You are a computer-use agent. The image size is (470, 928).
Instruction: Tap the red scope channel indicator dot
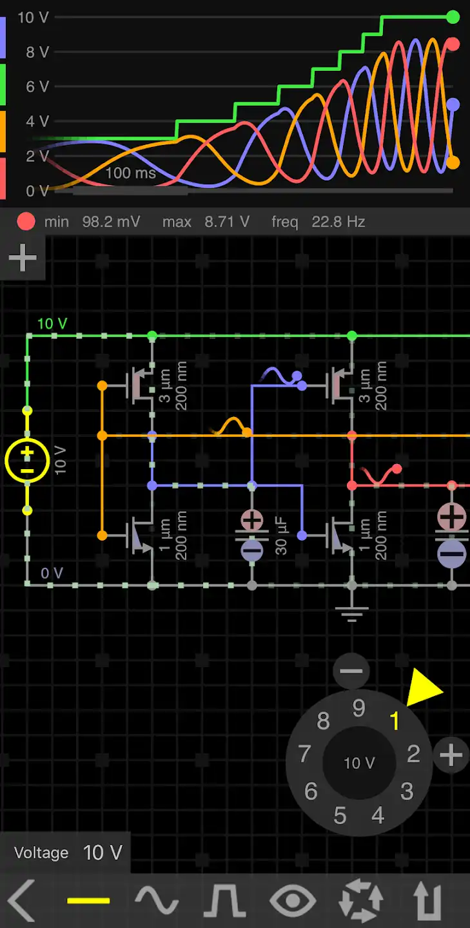pyautogui.click(x=26, y=222)
